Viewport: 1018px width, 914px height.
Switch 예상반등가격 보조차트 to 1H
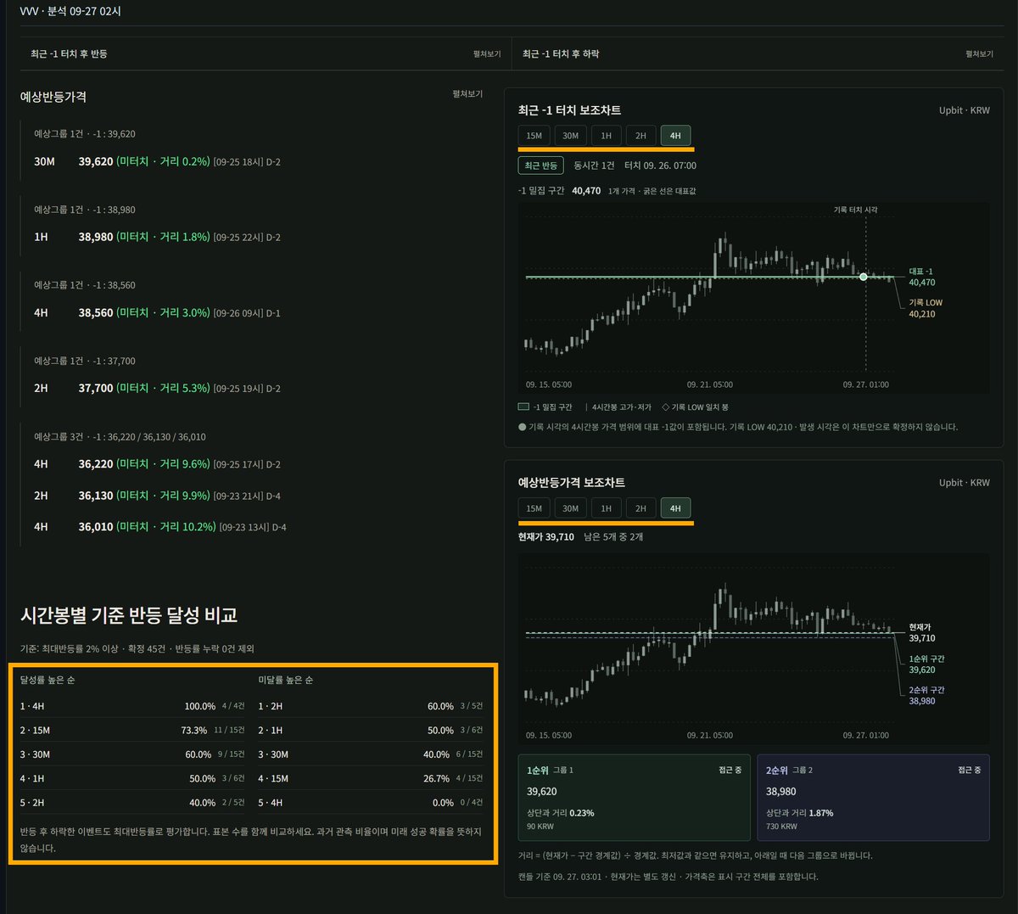pos(606,508)
